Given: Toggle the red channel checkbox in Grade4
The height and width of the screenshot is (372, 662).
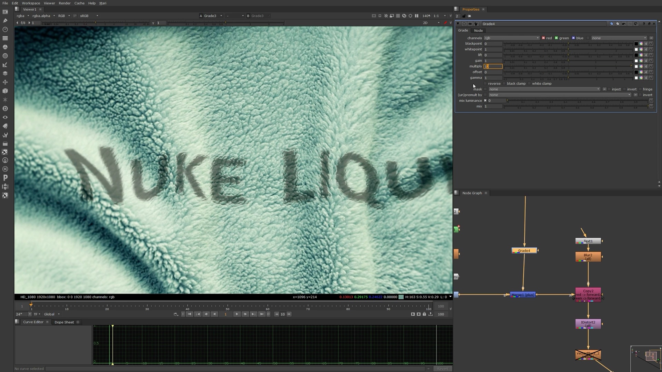Looking at the screenshot, I should [x=544, y=38].
